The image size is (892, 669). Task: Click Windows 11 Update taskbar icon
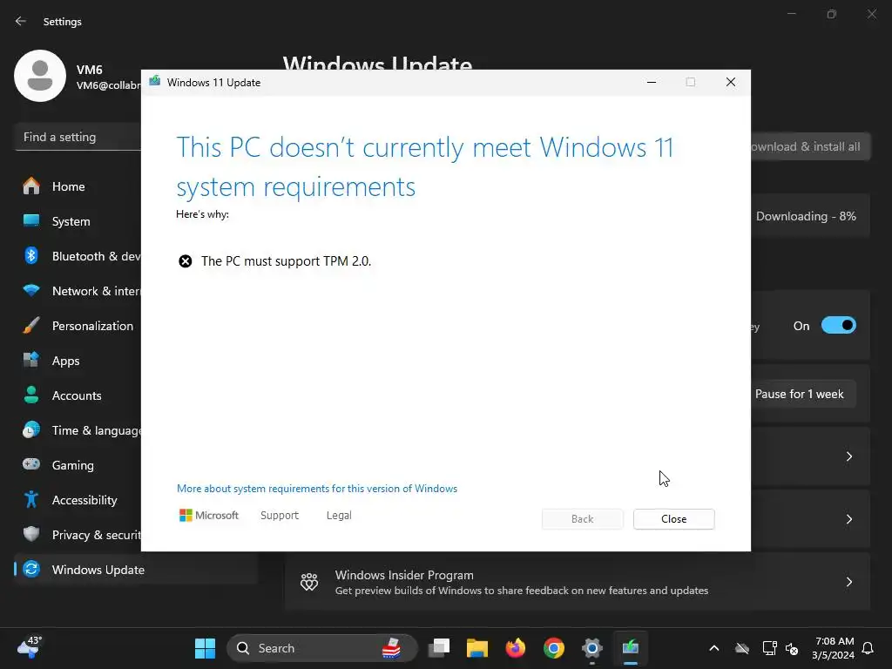[x=631, y=648]
